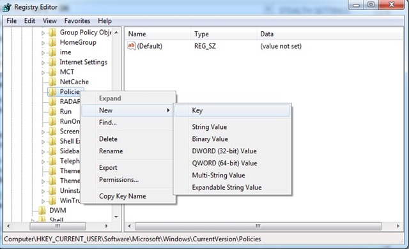This screenshot has width=409, height=249.
Task: Select Multi-String Value in the submenu
Action: coord(232,176)
